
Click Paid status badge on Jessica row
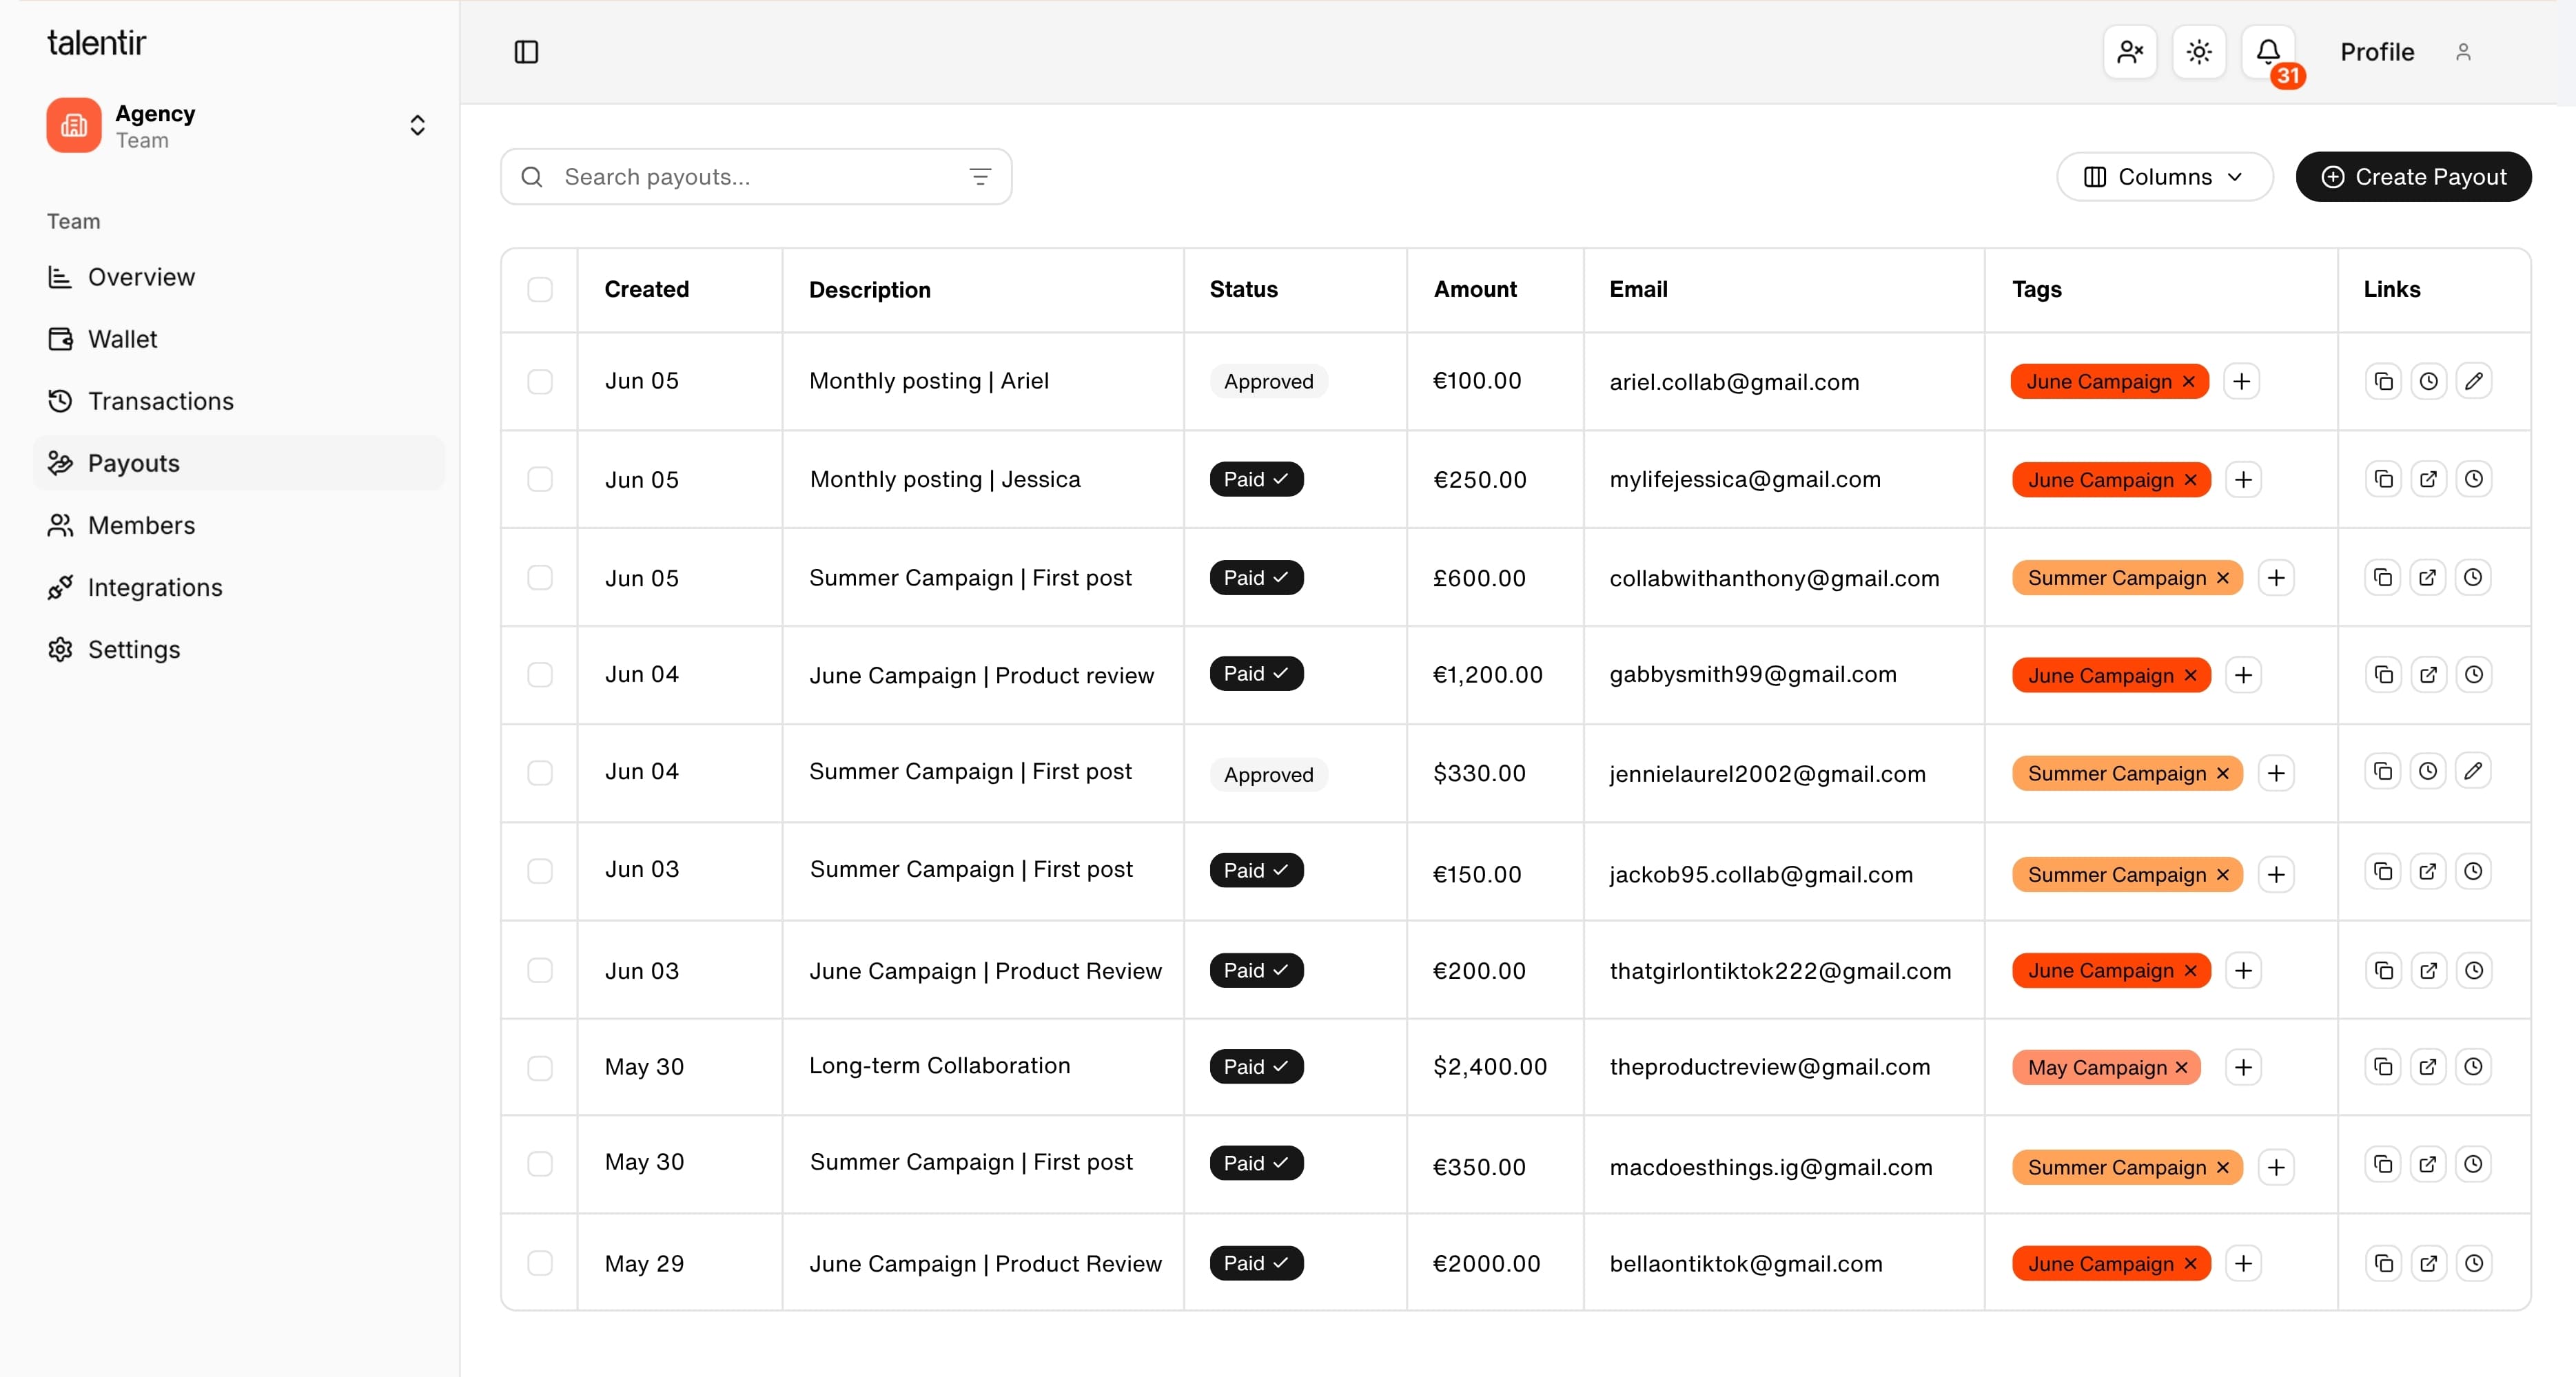click(x=1256, y=479)
